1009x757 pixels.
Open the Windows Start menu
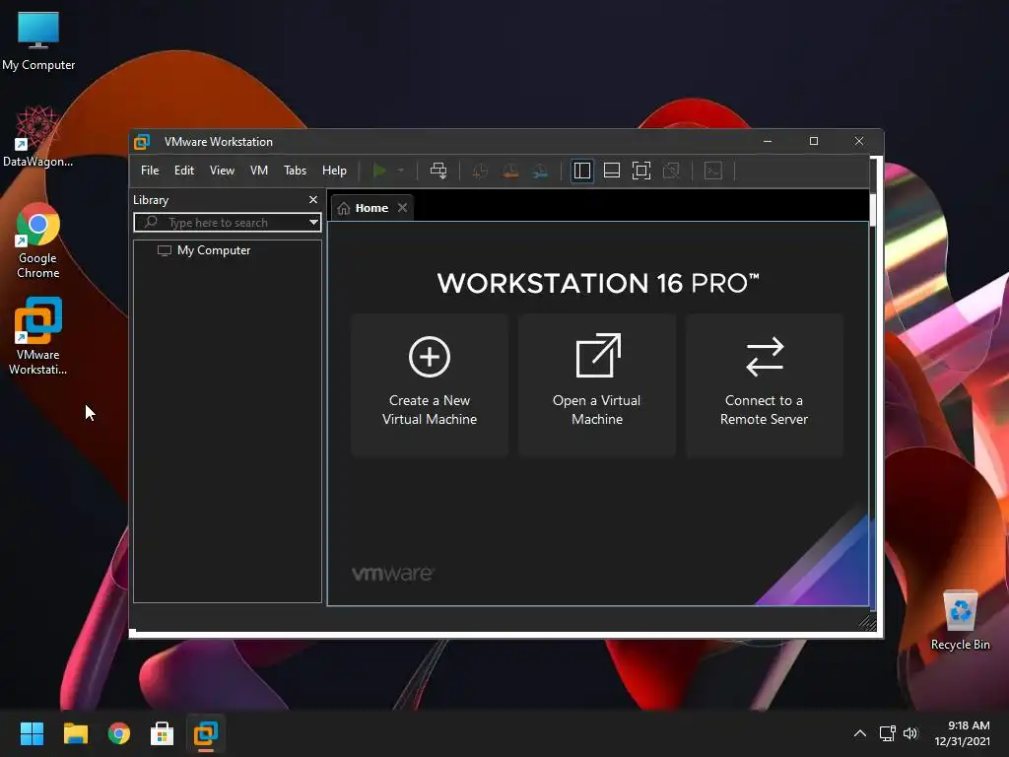click(x=32, y=733)
